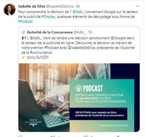146x137 pixels.
Task: Click the megaphone emoji in the quoted tweet
Action: tap(24, 38)
